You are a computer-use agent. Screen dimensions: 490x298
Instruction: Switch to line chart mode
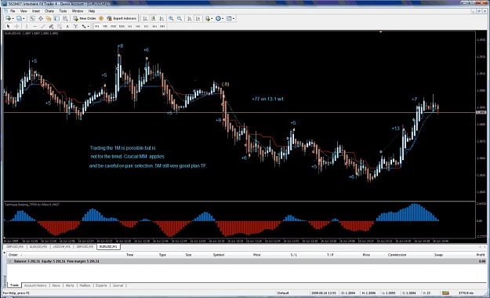point(162,19)
